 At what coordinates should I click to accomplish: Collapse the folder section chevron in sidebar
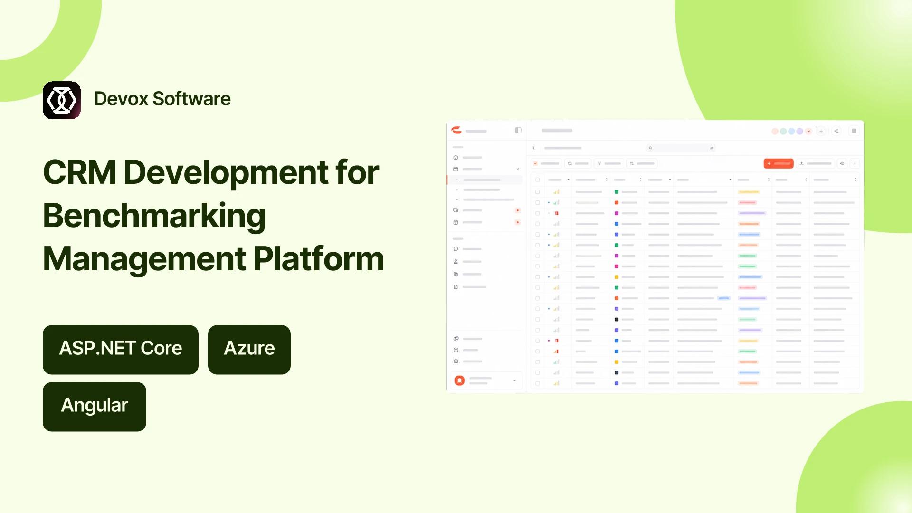pyautogui.click(x=518, y=169)
